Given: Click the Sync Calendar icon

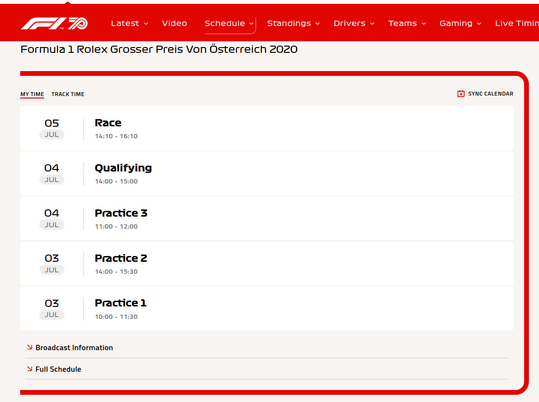Looking at the screenshot, I should [461, 94].
